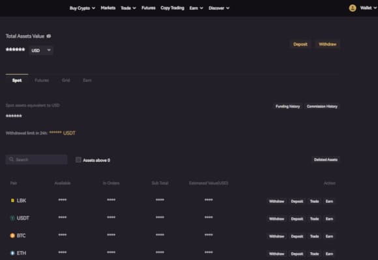
Task: Click the orange Deposit button
Action: [300, 44]
